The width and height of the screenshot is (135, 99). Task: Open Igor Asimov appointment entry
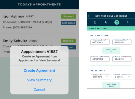coord(39,21)
